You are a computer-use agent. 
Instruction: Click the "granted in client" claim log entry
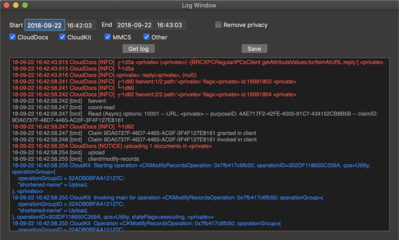pyautogui.click(x=134, y=133)
